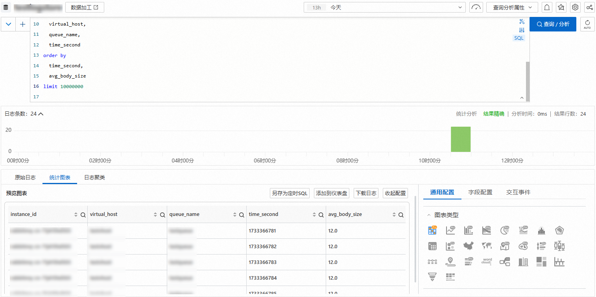
Task: Click 收起配置 to hide configuration
Action: (395, 193)
